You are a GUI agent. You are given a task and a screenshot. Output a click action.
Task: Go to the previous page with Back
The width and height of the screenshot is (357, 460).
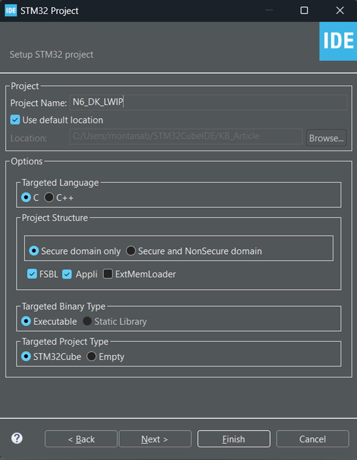click(x=81, y=439)
